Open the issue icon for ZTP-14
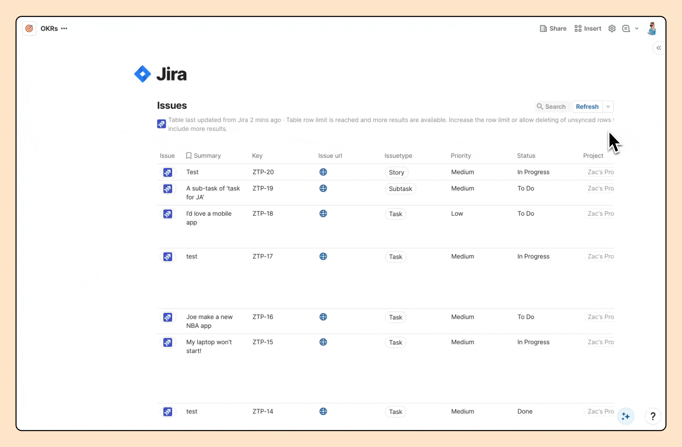The width and height of the screenshot is (682, 447). tap(168, 412)
